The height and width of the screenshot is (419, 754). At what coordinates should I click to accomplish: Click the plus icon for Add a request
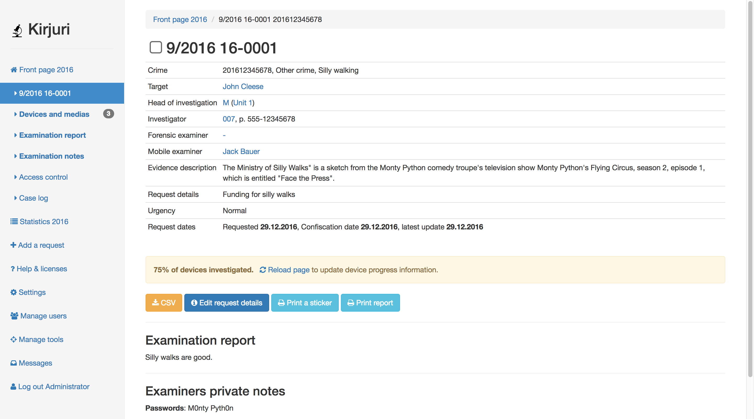(x=13, y=245)
